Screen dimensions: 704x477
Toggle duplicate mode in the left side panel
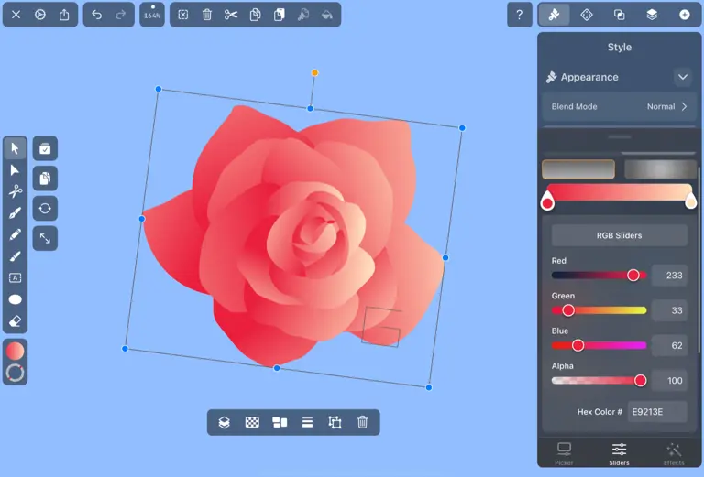click(x=45, y=179)
